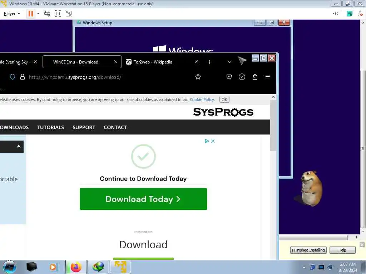Click the mouse-cursor overlay icon by window controls

242,61
